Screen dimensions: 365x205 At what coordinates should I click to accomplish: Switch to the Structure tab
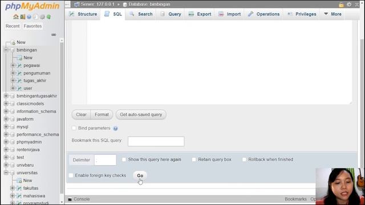[x=83, y=14]
